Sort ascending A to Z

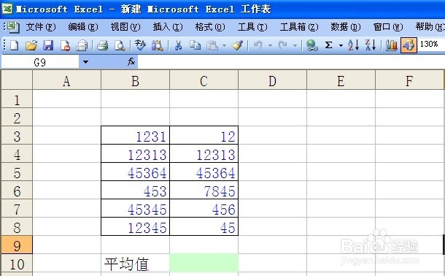pyautogui.click(x=354, y=45)
